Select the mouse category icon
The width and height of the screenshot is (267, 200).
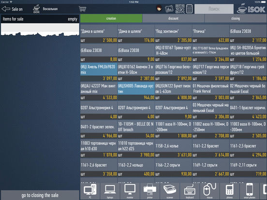pos(209,191)
